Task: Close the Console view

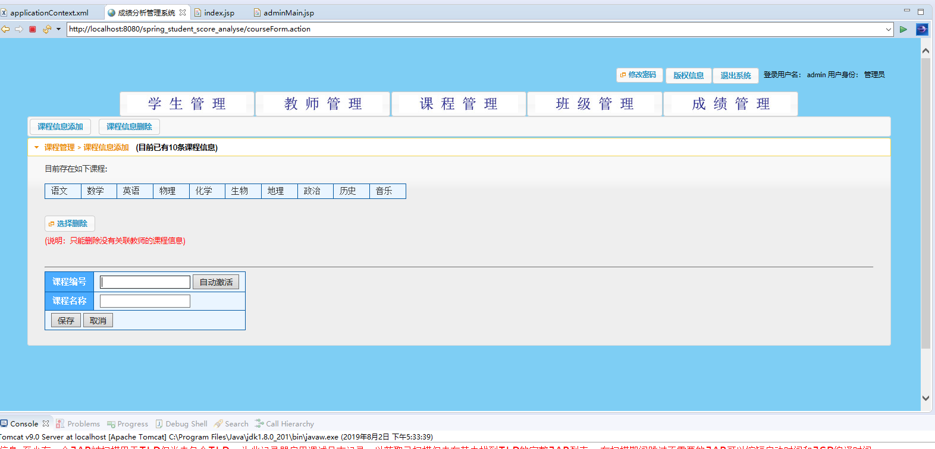Action: click(46, 423)
